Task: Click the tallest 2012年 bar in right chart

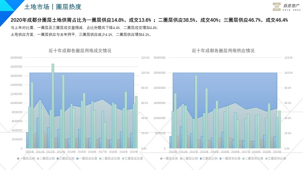Action: tap(196, 111)
